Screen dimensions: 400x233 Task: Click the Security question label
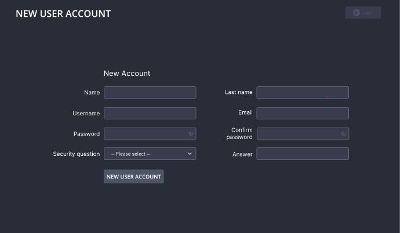(x=77, y=154)
